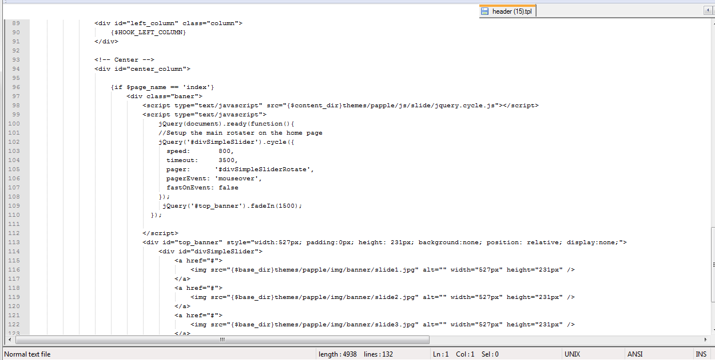Click the UNIX line ending indicator
Image resolution: width=715 pixels, height=360 pixels.
point(572,354)
